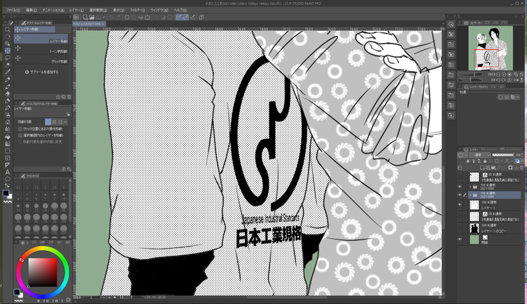Open the save options dropdown arrow

(x=103, y=17)
